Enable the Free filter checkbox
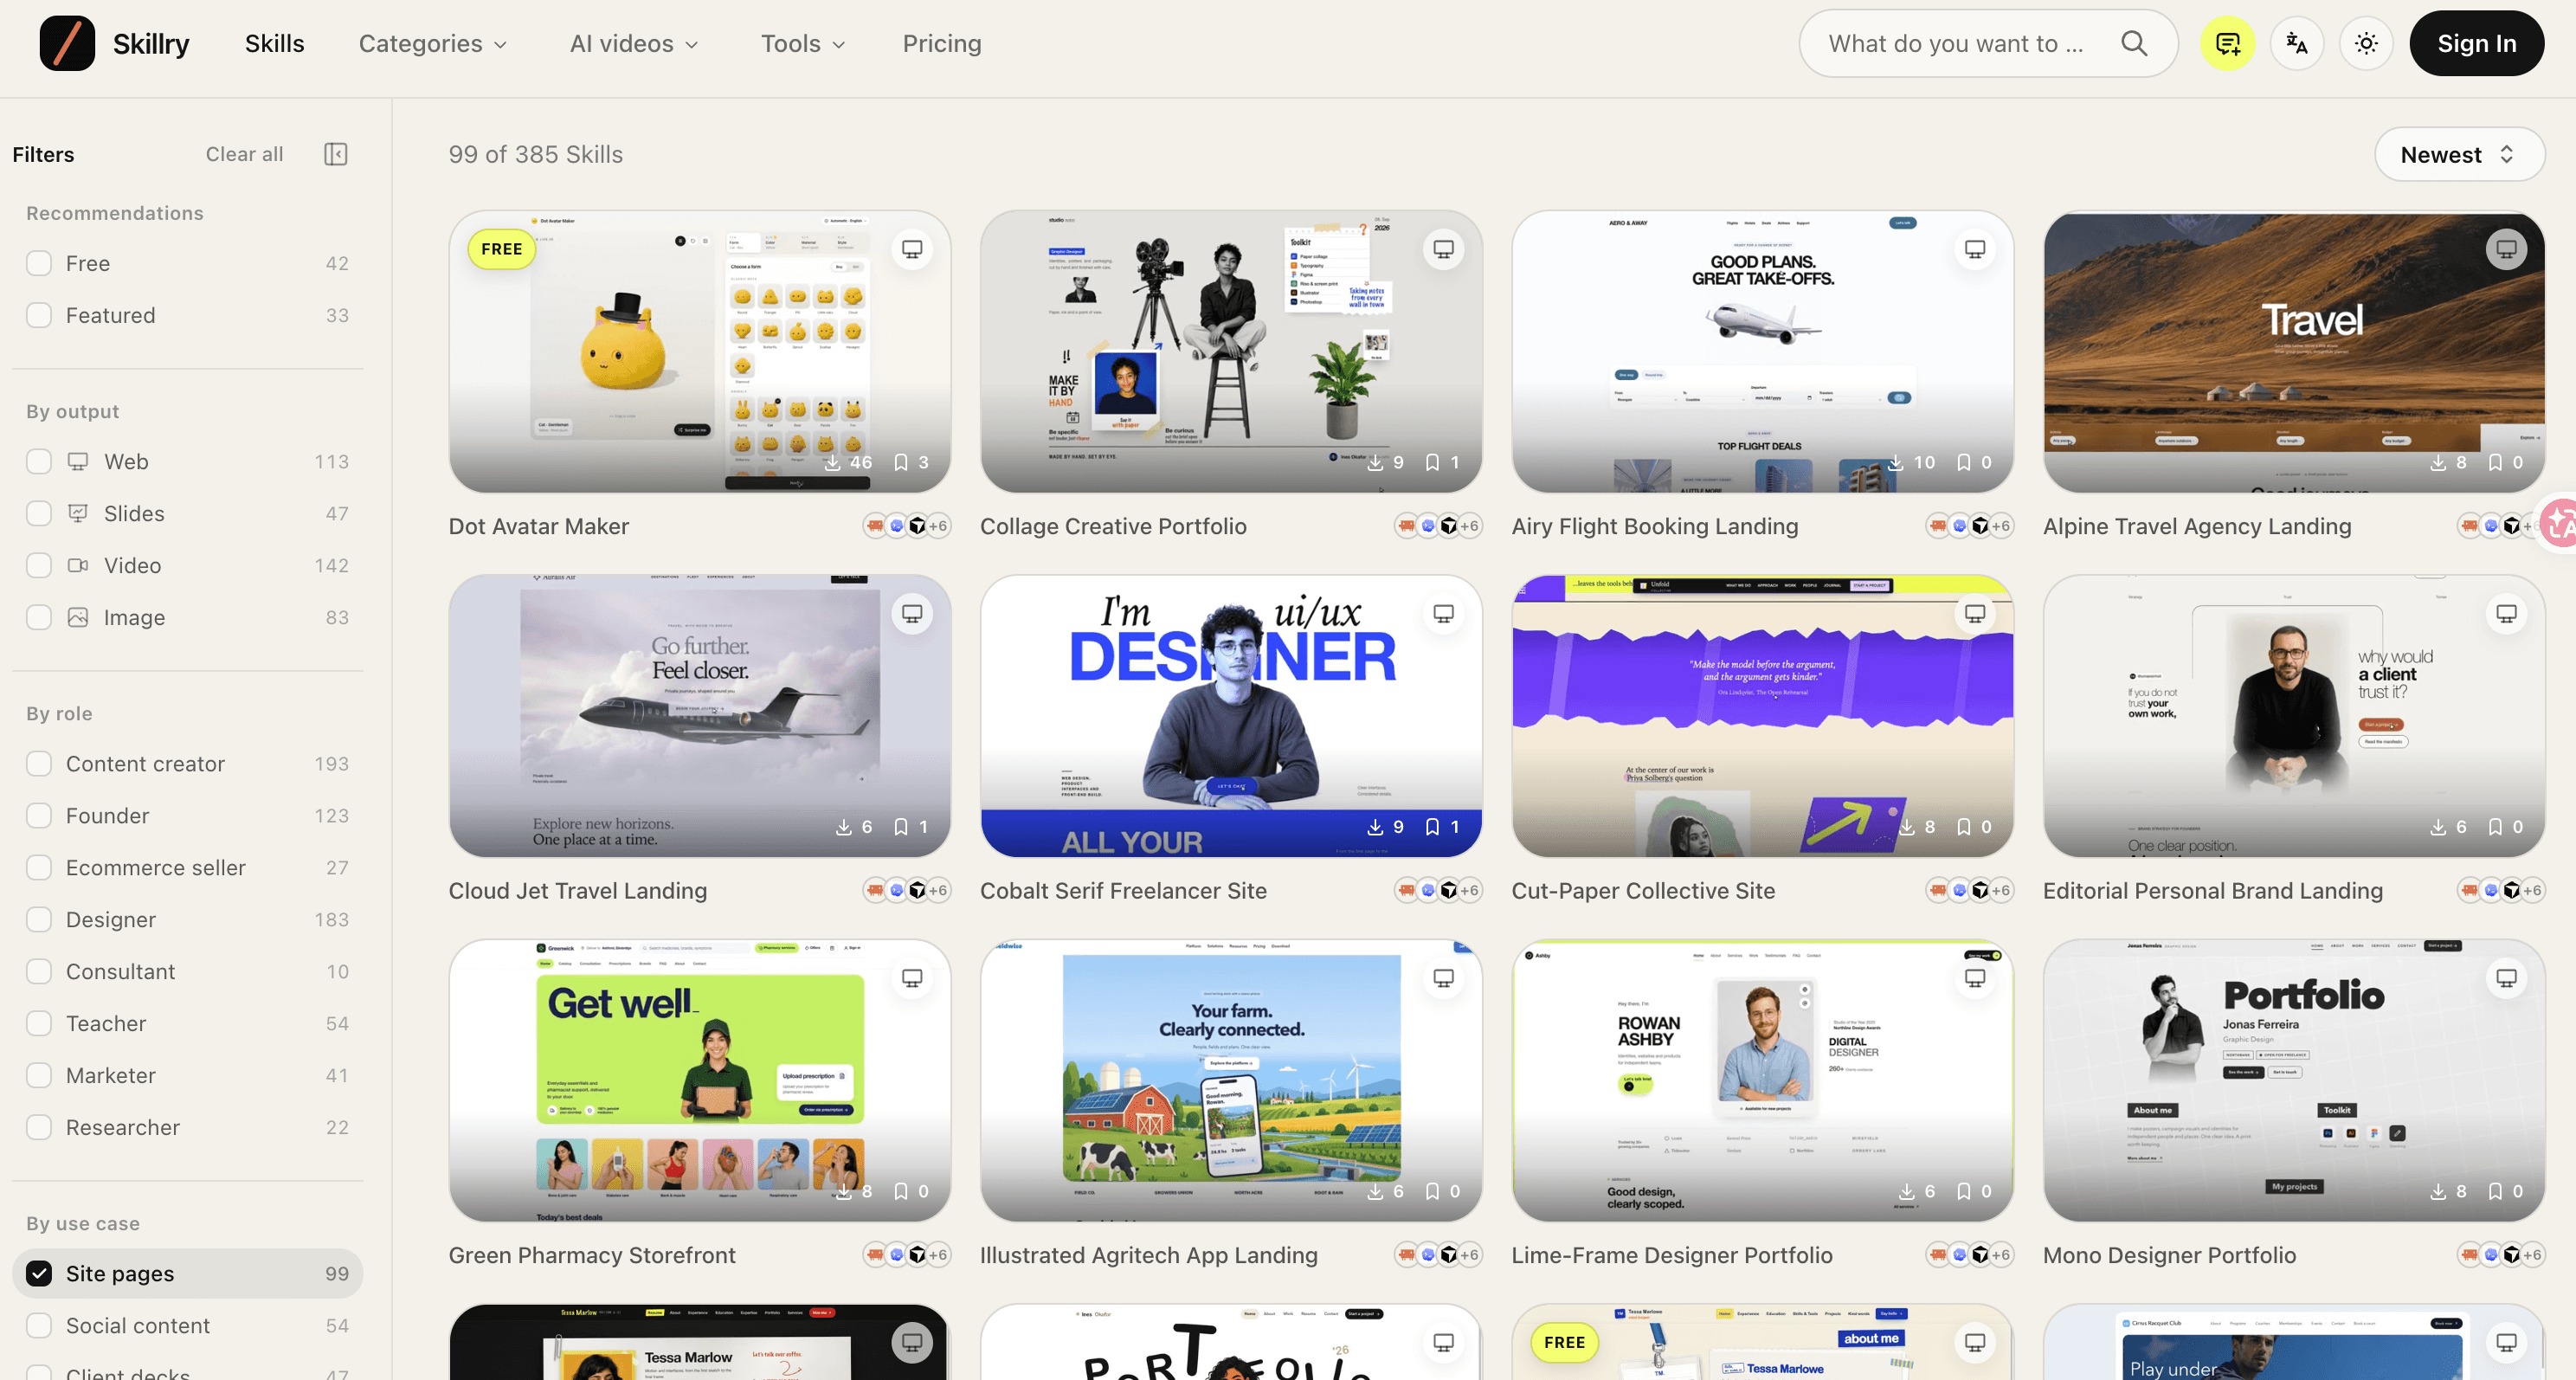This screenshot has width=2576, height=1380. tap(39, 263)
